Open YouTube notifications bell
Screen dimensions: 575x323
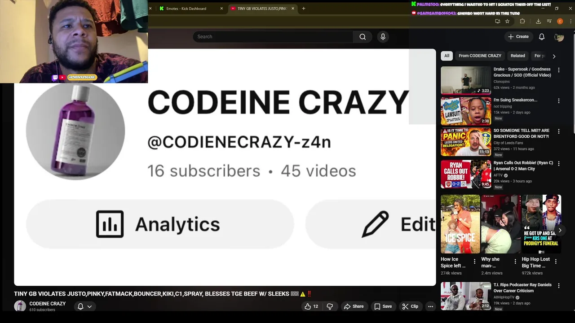pos(542,37)
